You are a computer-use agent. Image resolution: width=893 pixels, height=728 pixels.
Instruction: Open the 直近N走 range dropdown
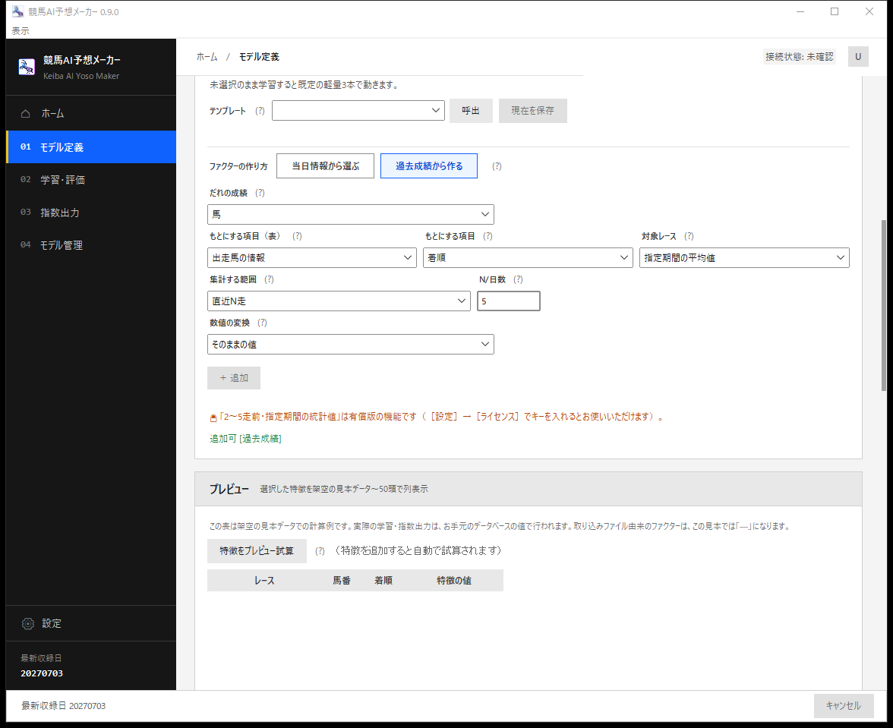coord(339,301)
